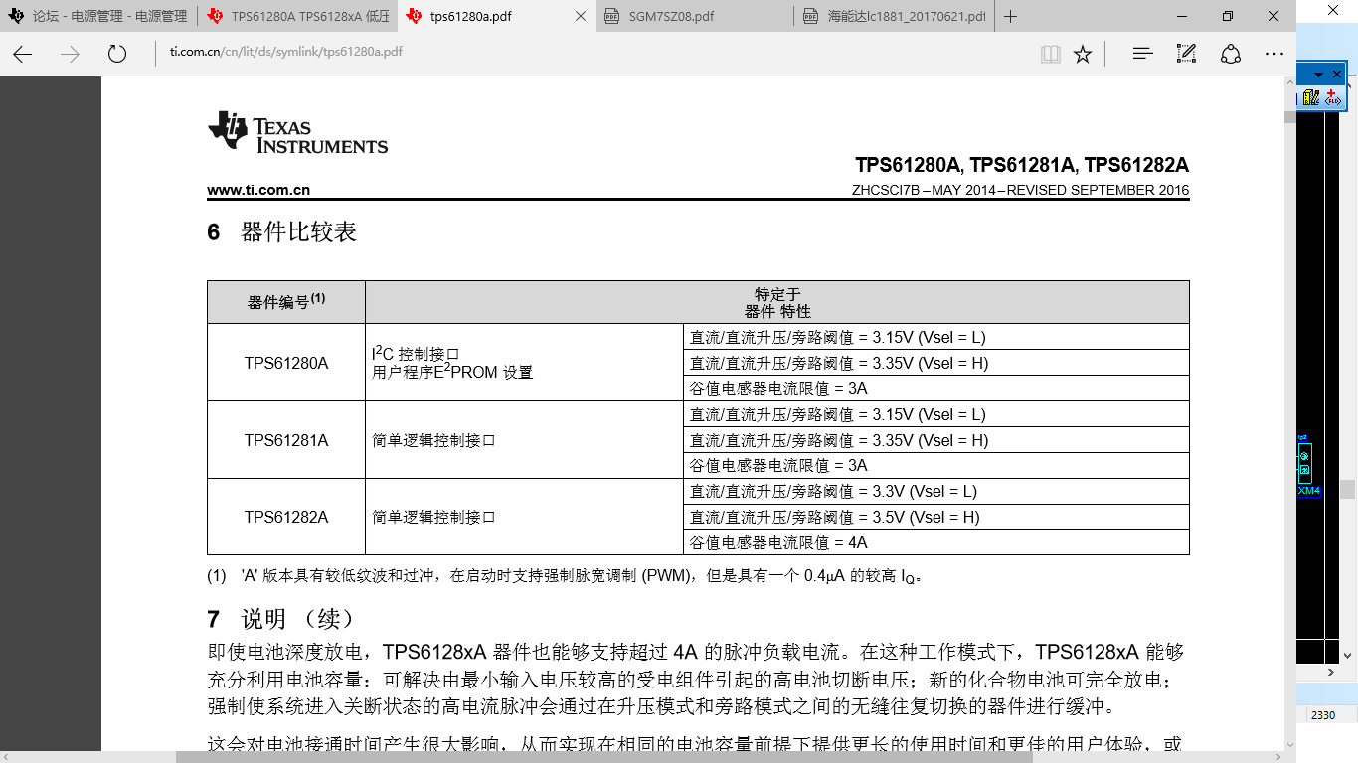Open the background toolbar dropdown arrow
This screenshot has width=1358, height=763.
[1319, 75]
